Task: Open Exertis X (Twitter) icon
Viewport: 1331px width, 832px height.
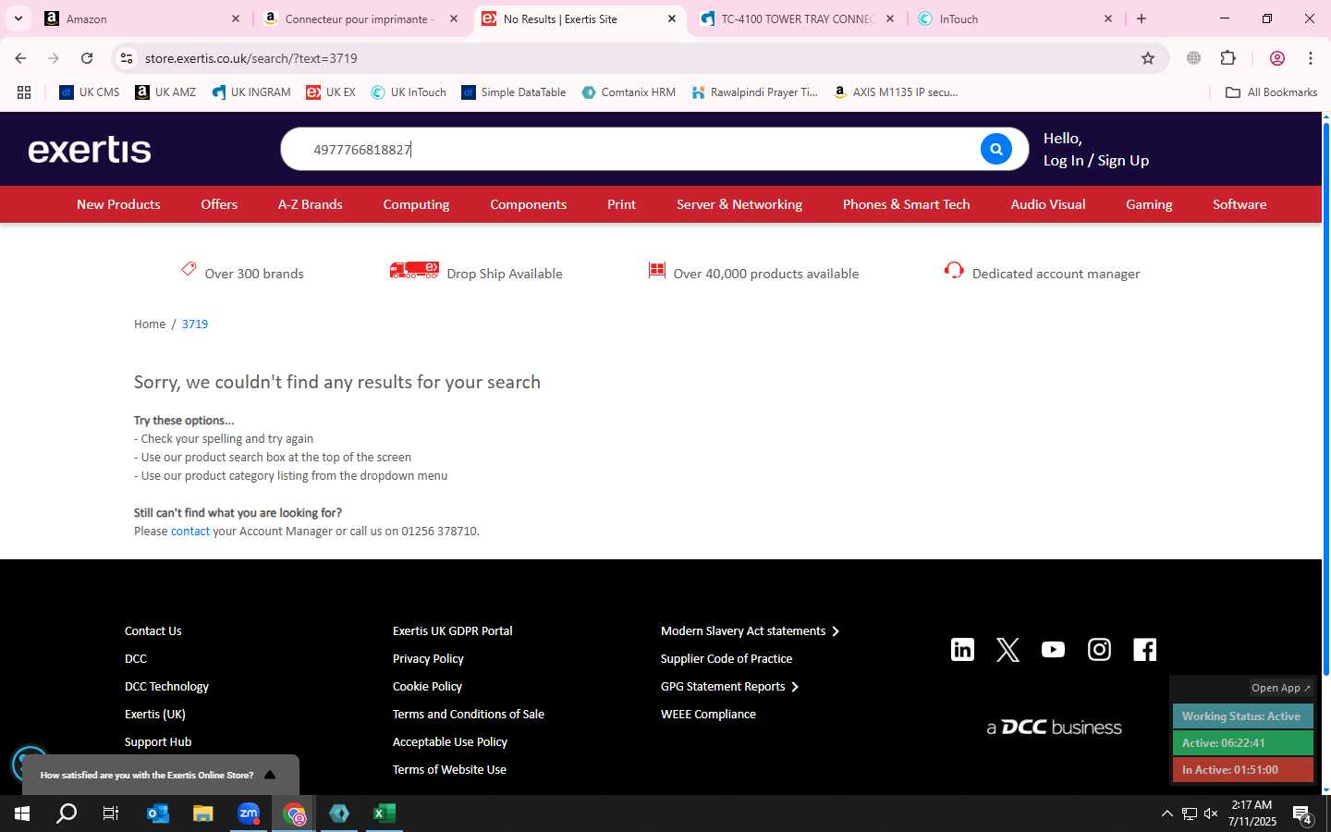Action: [x=1007, y=649]
